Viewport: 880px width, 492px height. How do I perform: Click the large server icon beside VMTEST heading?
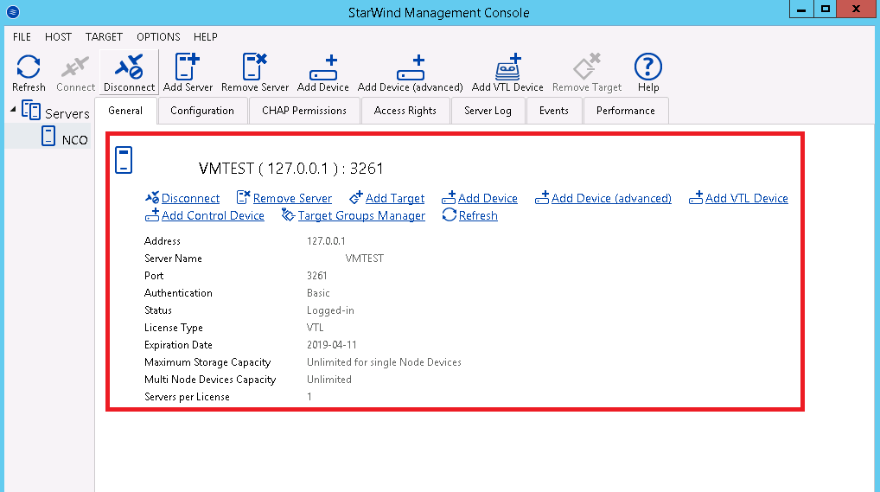[124, 160]
